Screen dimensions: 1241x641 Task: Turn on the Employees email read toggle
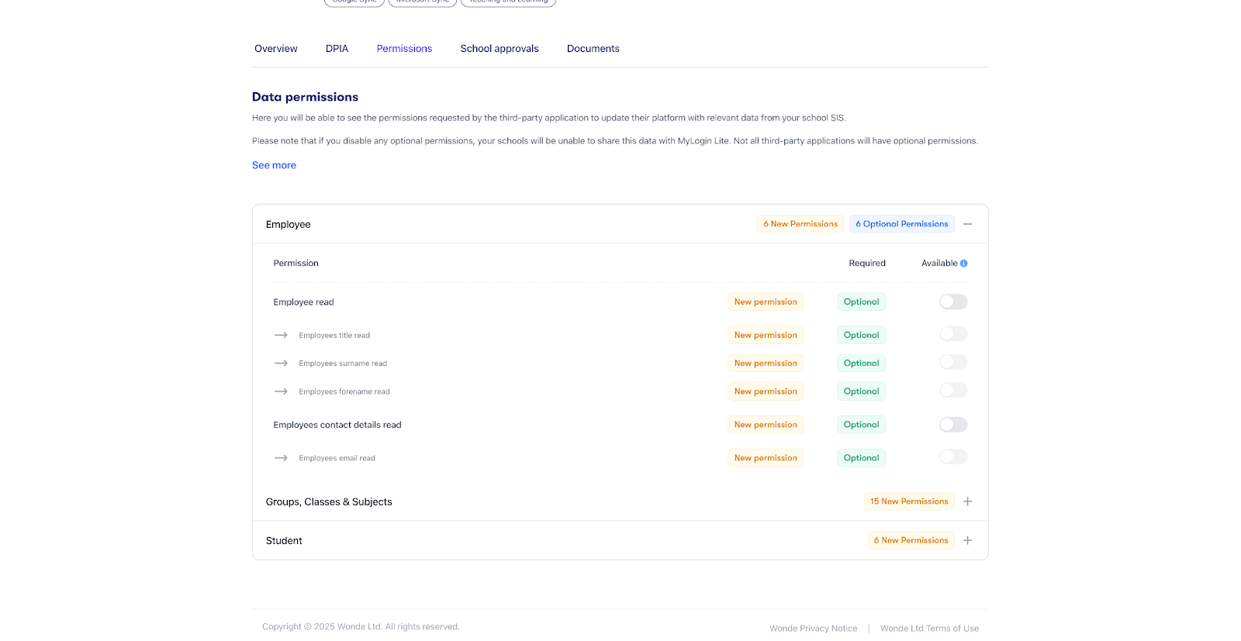click(x=952, y=457)
